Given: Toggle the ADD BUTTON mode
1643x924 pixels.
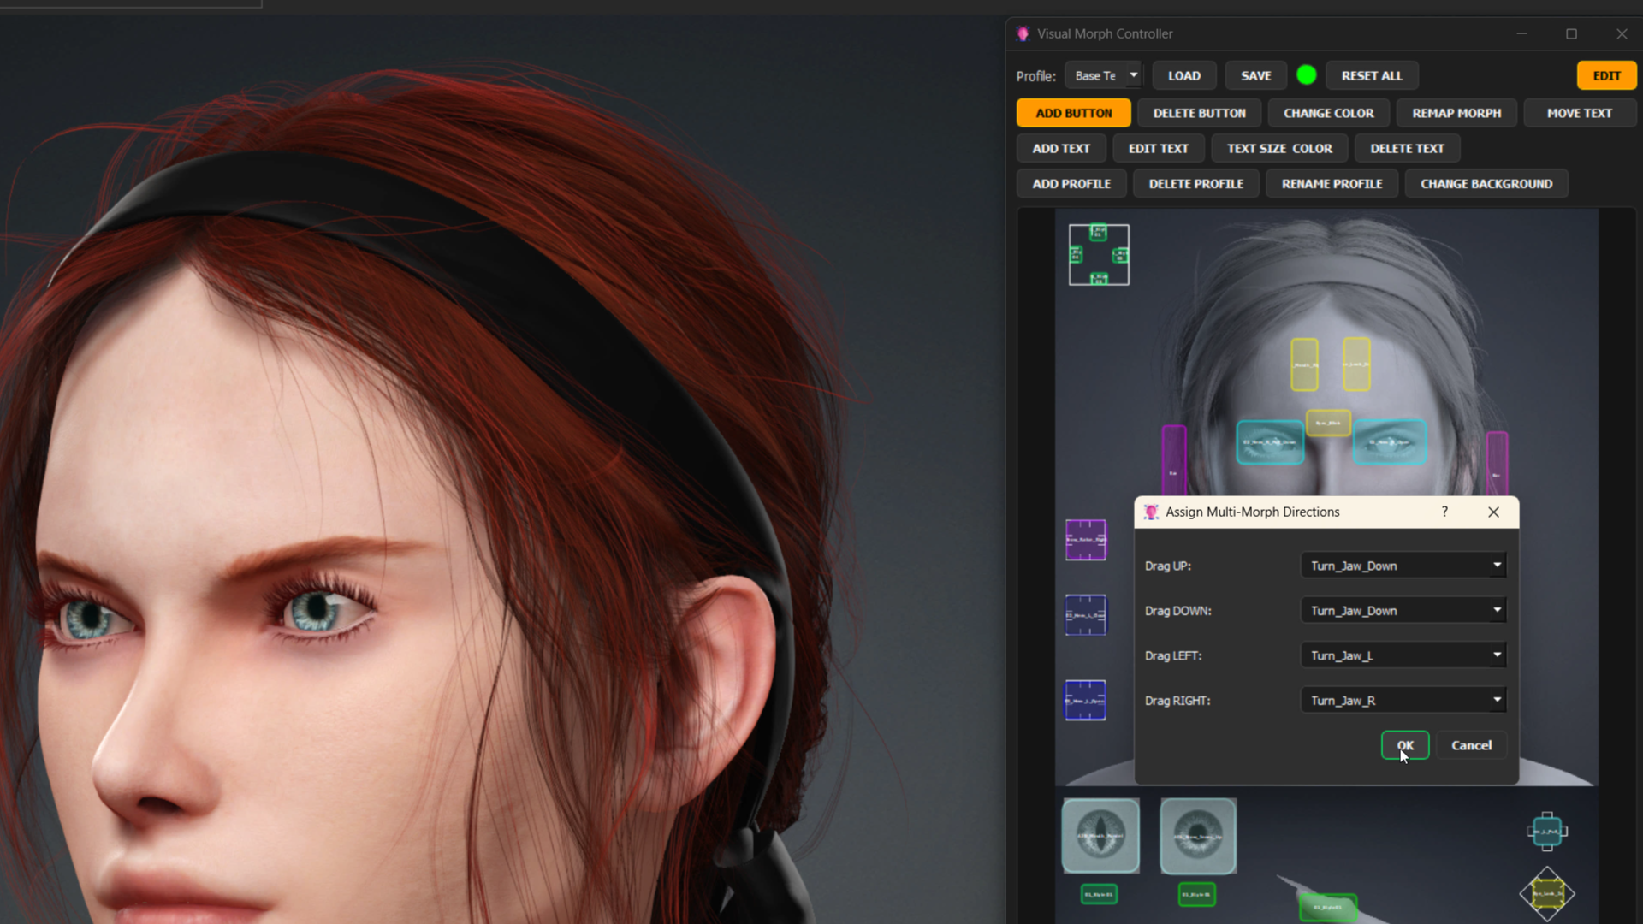Looking at the screenshot, I should [1073, 113].
